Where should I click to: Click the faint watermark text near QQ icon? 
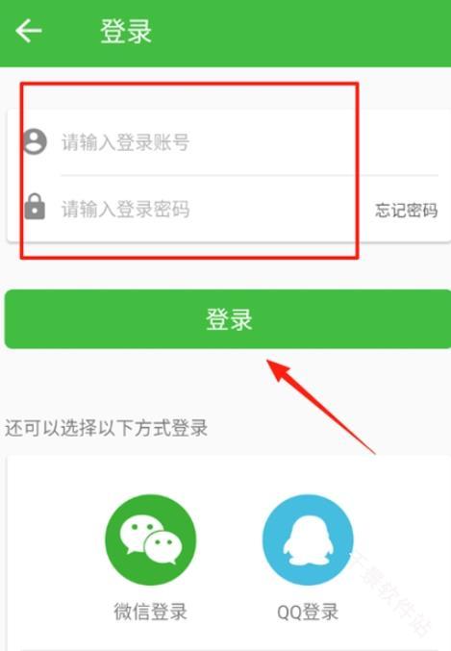[390, 593]
